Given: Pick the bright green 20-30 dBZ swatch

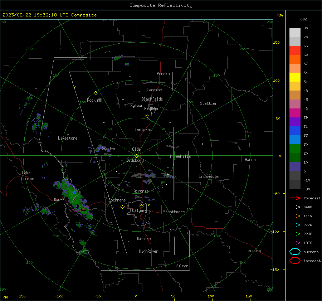Looking at the screenshot, I should click(x=295, y=149).
